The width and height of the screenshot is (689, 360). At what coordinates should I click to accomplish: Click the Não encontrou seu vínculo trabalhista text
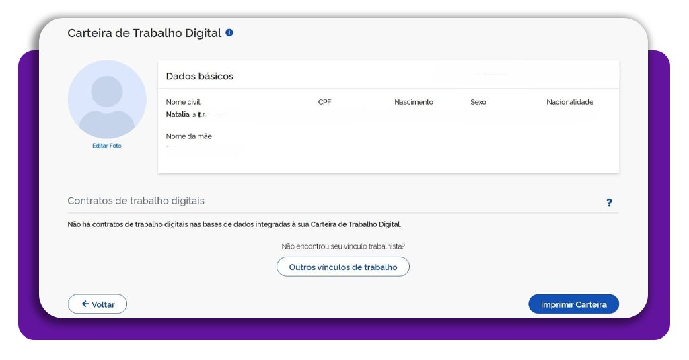[343, 246]
